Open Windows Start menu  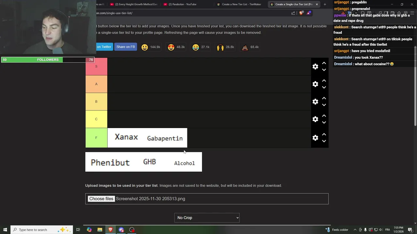[x=5, y=230]
